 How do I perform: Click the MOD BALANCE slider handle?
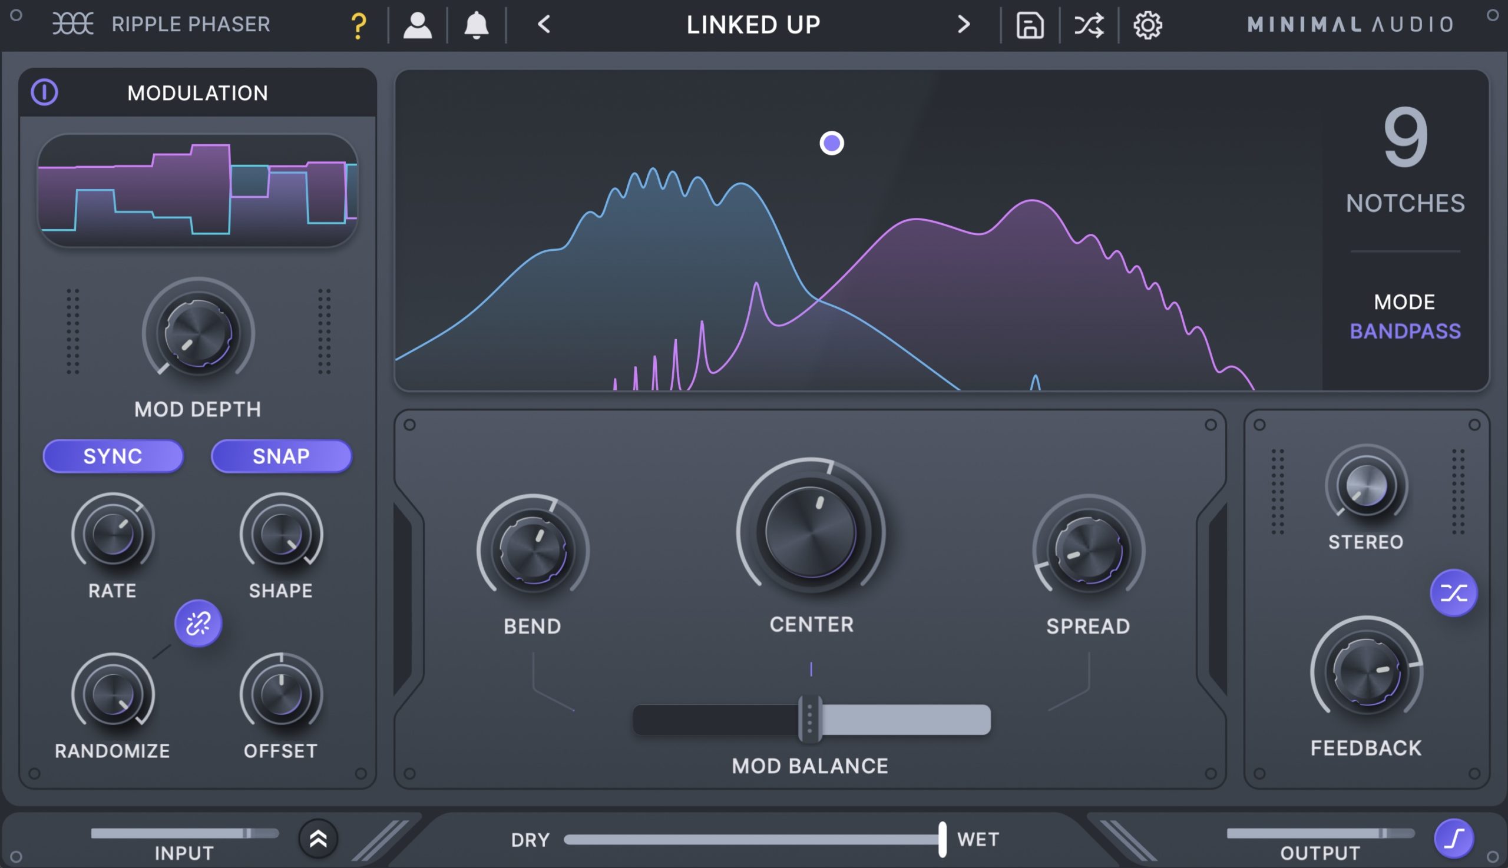point(810,720)
